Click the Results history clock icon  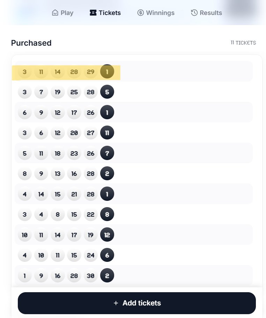coord(194,13)
